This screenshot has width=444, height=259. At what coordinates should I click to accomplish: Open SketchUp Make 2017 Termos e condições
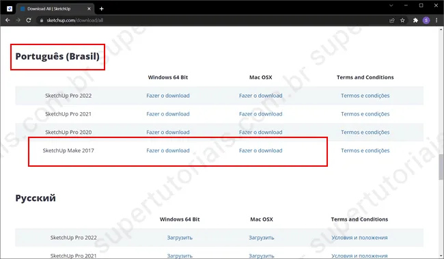point(365,150)
